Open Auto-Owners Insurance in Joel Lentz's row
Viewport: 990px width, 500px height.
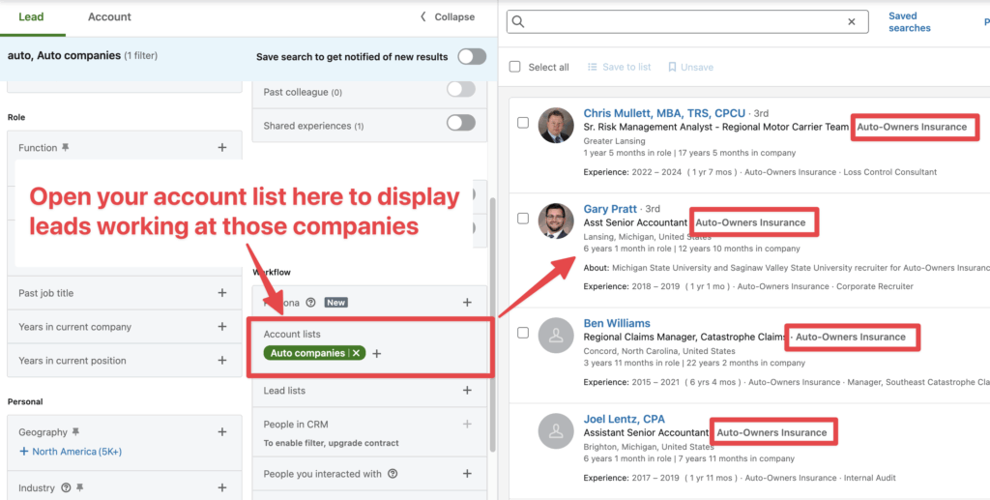pyautogui.click(x=772, y=433)
